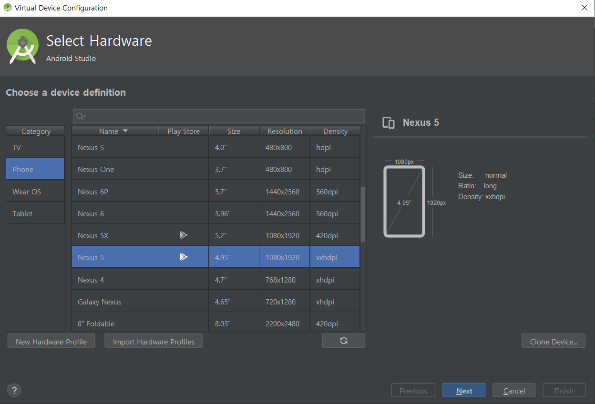The image size is (595, 404).
Task: Click the 5.96" size cell
Action: [x=234, y=213]
